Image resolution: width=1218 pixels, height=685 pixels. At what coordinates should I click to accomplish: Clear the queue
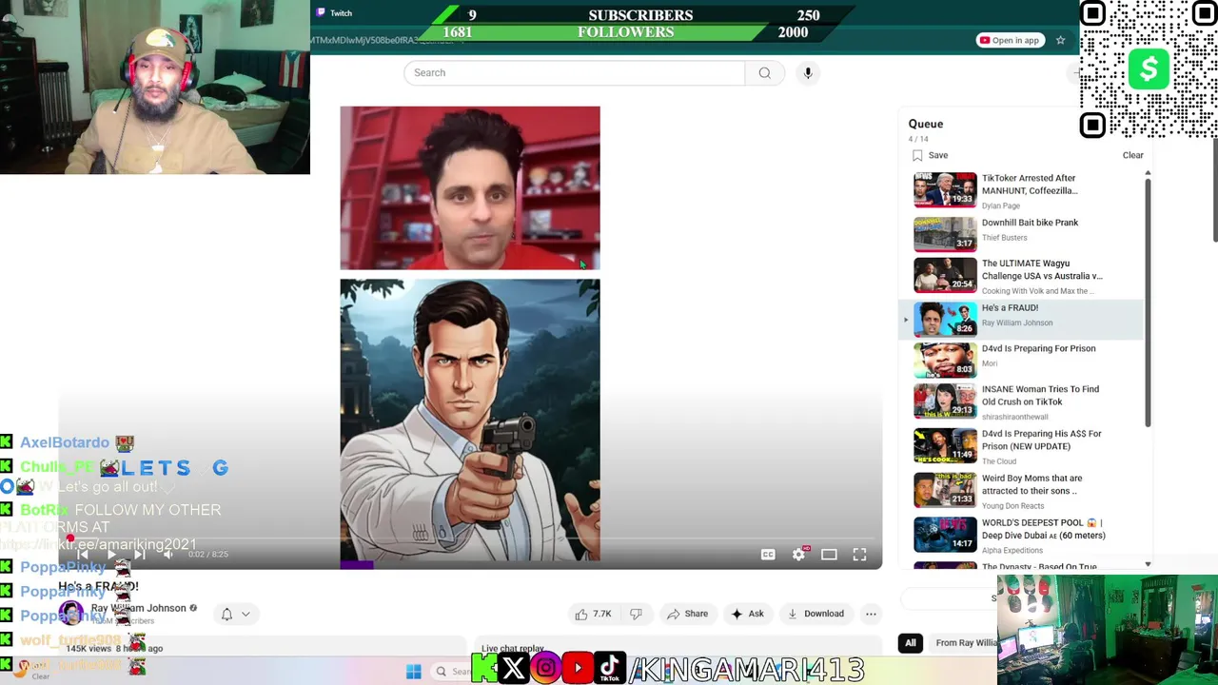tap(1132, 155)
